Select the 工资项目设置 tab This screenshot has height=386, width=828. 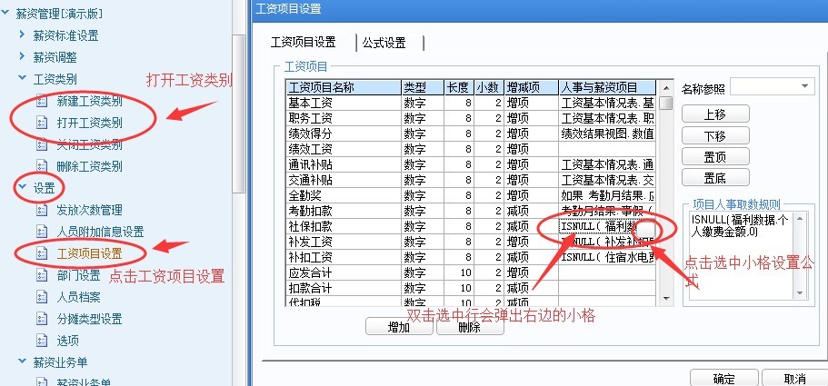click(304, 43)
